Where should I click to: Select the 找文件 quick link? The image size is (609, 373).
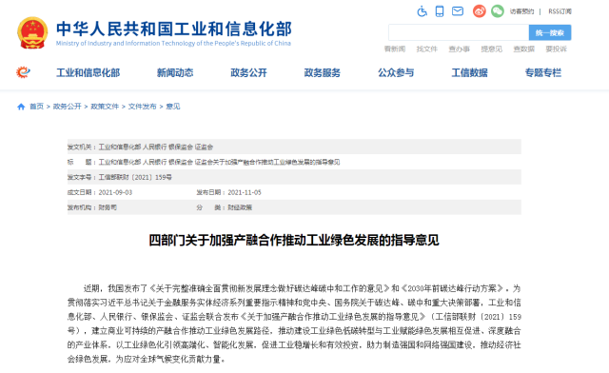click(x=427, y=49)
